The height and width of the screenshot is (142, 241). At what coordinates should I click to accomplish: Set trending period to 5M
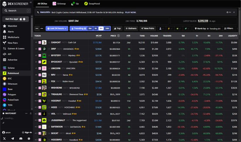click(90, 28)
